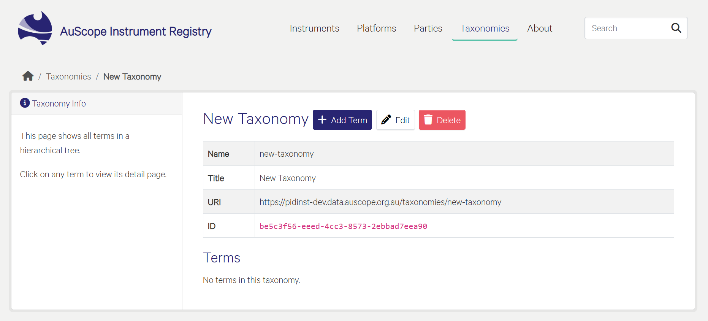The image size is (708, 321).
Task: Delete the New Taxonomy
Action: click(x=442, y=120)
